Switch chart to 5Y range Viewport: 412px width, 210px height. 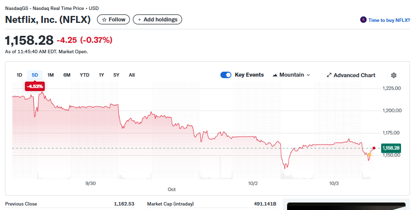pos(116,75)
